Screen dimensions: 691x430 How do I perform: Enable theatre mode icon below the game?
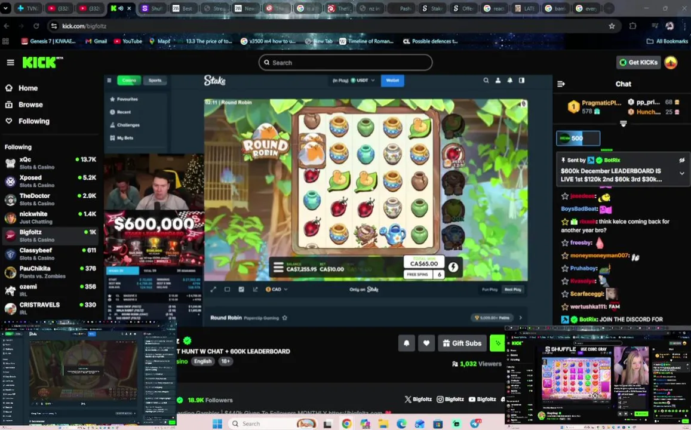pyautogui.click(x=228, y=290)
